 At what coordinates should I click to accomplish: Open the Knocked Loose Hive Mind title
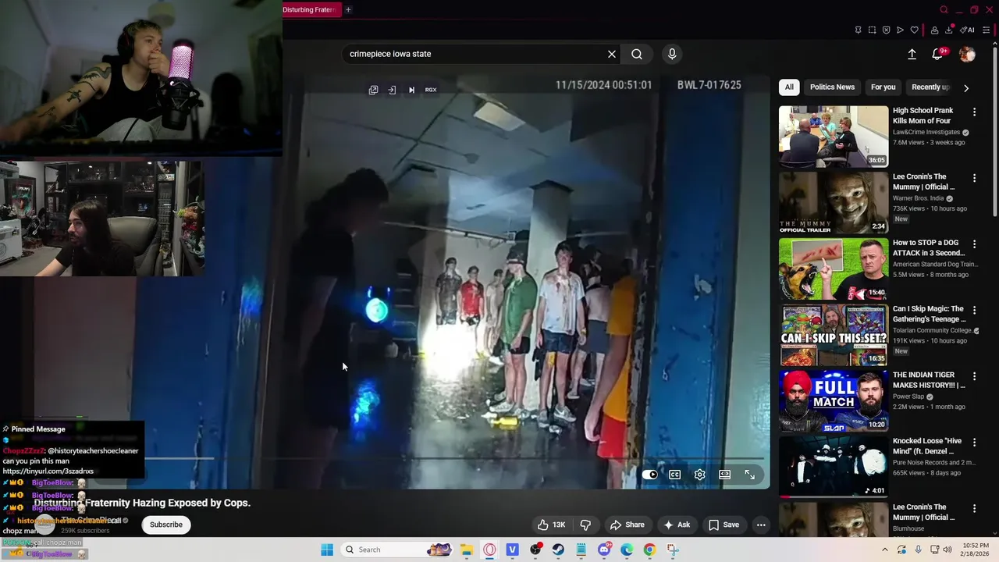pyautogui.click(x=929, y=446)
